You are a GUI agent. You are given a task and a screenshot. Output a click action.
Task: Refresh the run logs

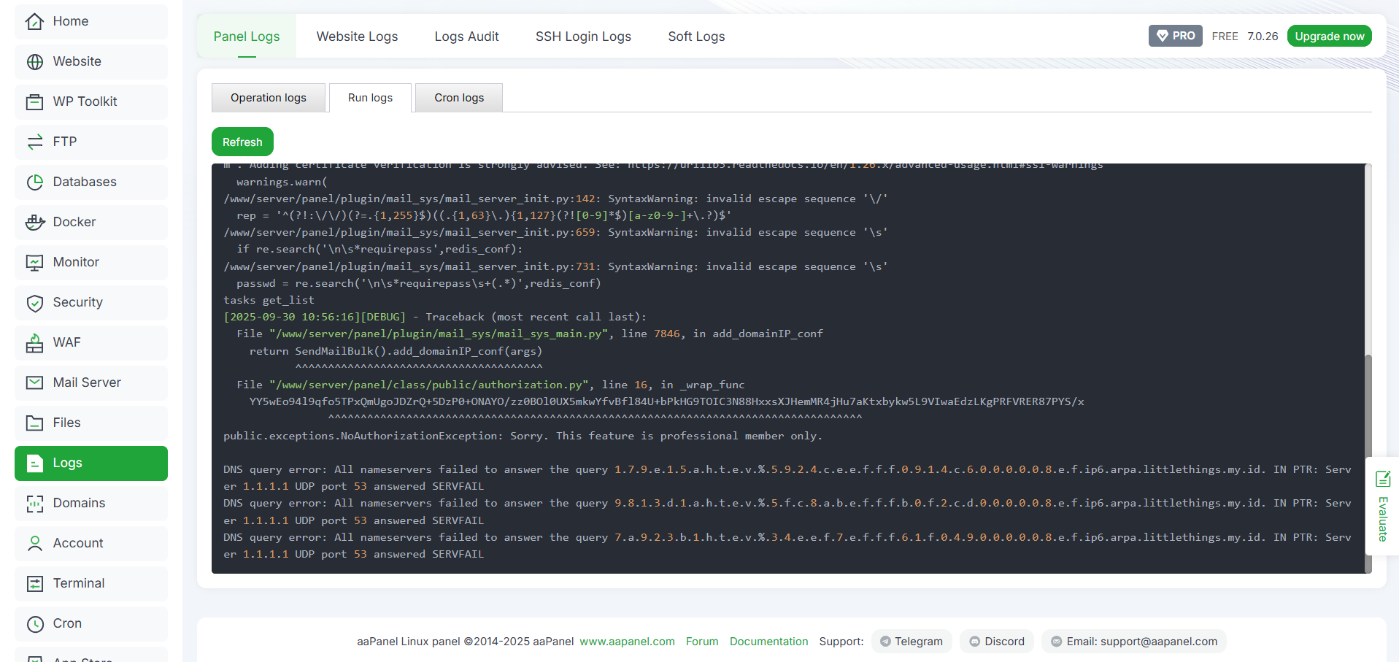[x=242, y=142]
